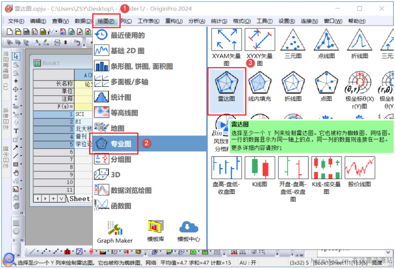Click the 长名称 row label
The height and width of the screenshot is (269, 395).
[53, 84]
